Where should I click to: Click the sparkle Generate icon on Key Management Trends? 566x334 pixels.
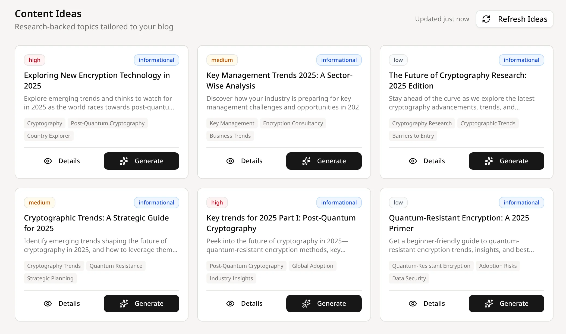click(x=306, y=161)
